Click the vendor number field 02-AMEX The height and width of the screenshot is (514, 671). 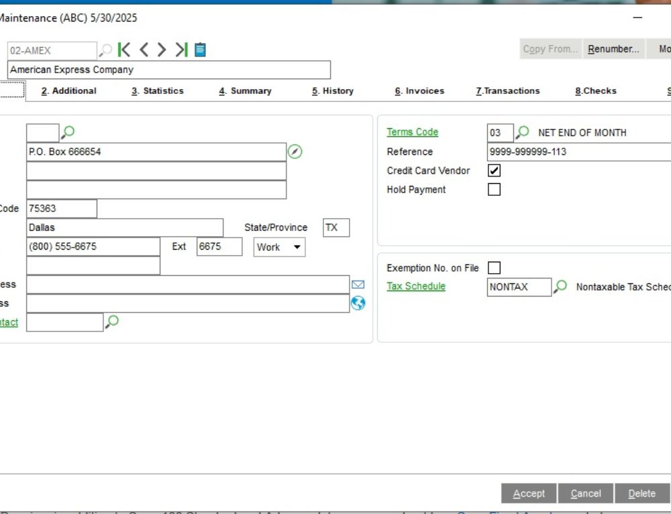point(52,50)
